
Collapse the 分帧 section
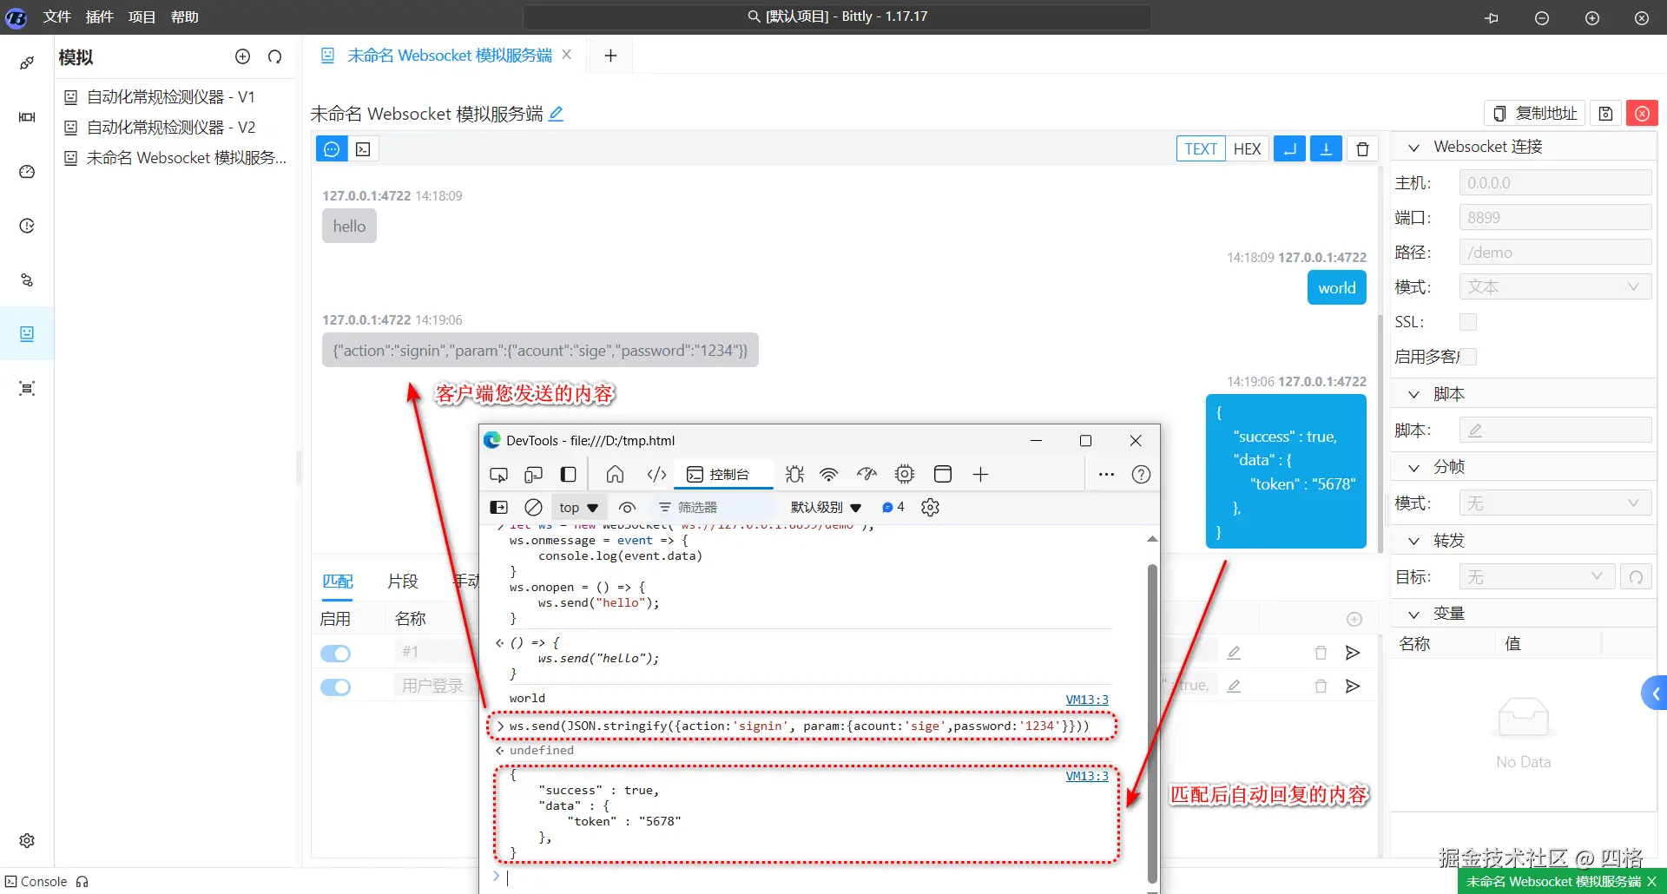[x=1413, y=468]
